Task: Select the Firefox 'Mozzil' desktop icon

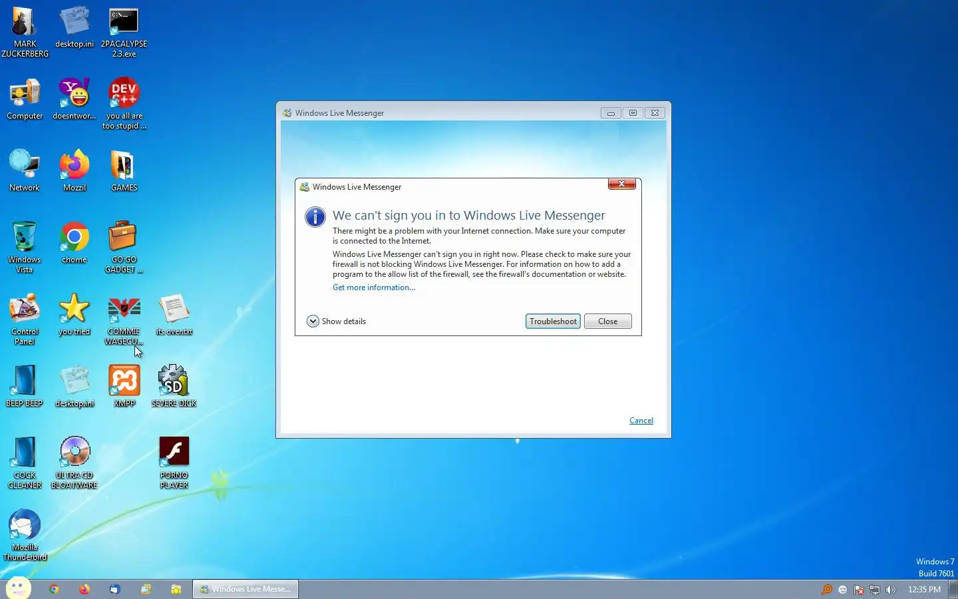Action: (x=75, y=171)
